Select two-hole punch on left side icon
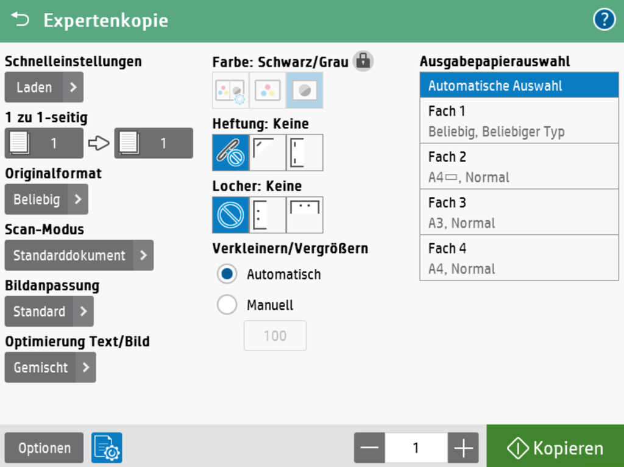This screenshot has height=467, width=624. pos(268,215)
